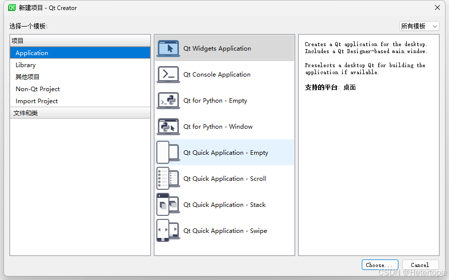This screenshot has height=280, width=449.
Task: Select the Qt Quick Application - Swipe label
Action: pos(225,231)
